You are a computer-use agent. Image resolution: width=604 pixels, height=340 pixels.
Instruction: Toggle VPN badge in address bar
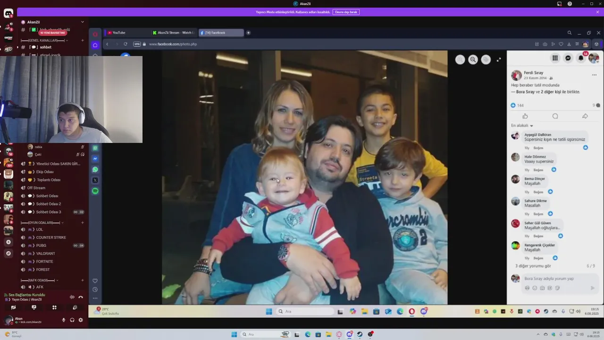point(137,44)
